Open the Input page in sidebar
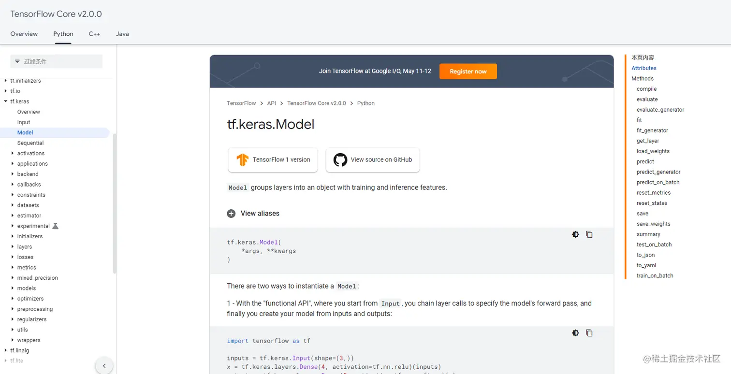 click(x=24, y=123)
